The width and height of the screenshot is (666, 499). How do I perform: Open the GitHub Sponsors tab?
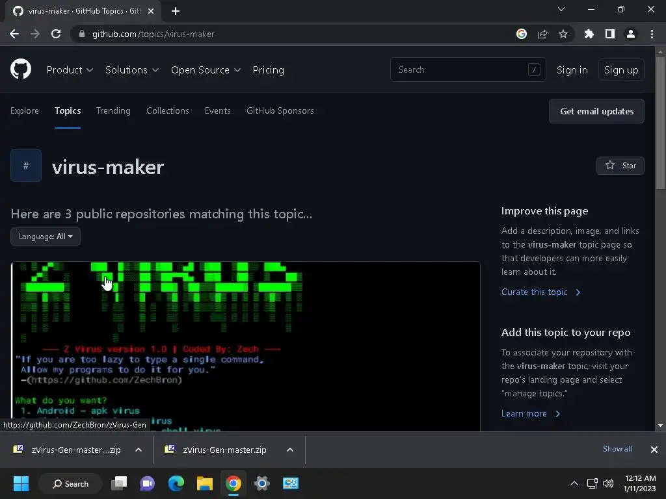click(x=280, y=110)
